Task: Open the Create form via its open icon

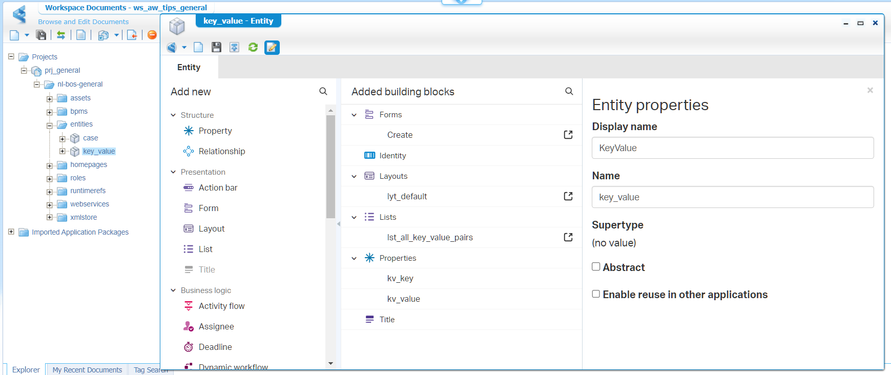Action: point(568,135)
